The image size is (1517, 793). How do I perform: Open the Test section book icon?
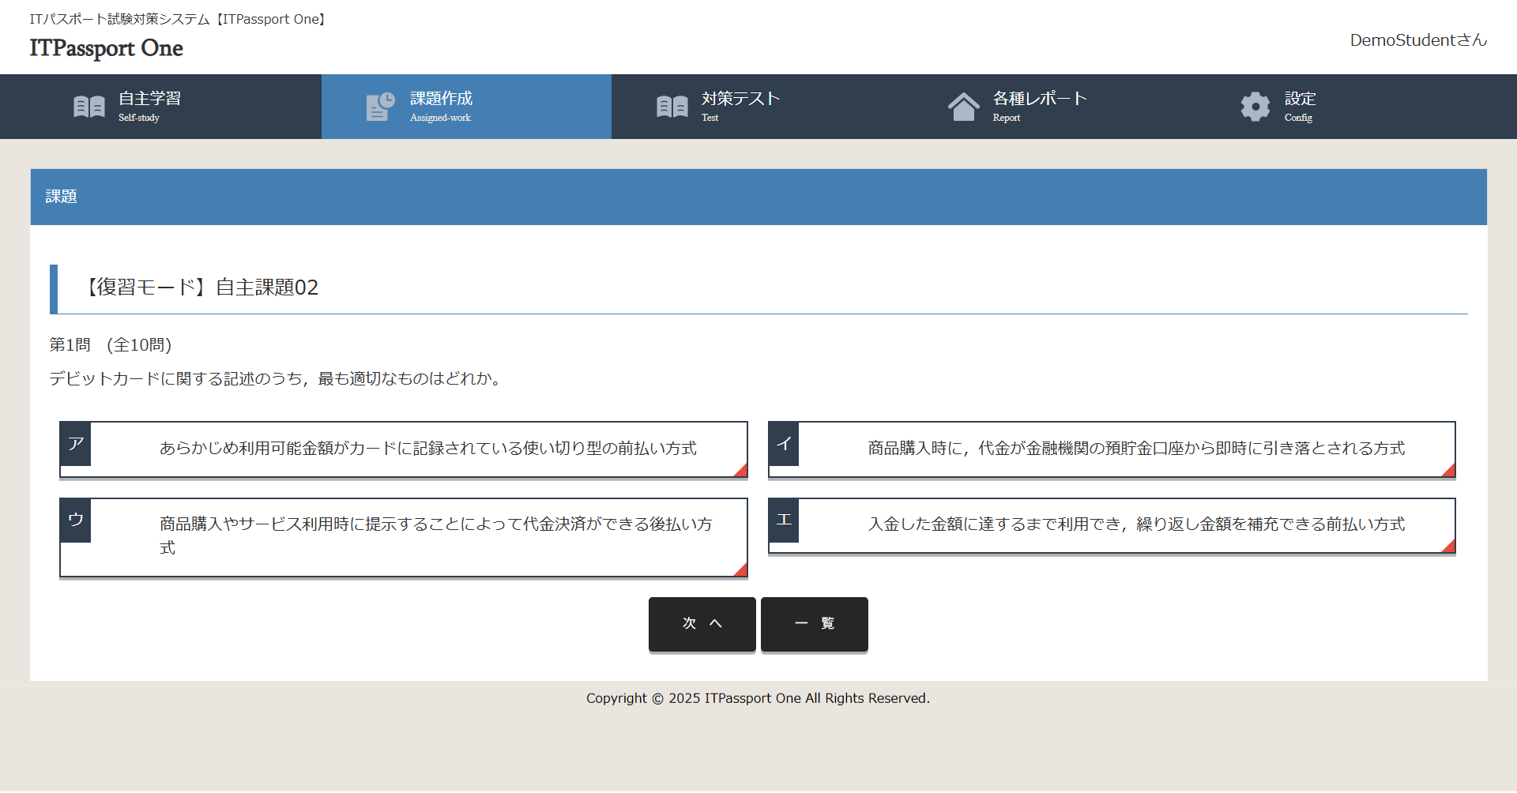click(672, 106)
